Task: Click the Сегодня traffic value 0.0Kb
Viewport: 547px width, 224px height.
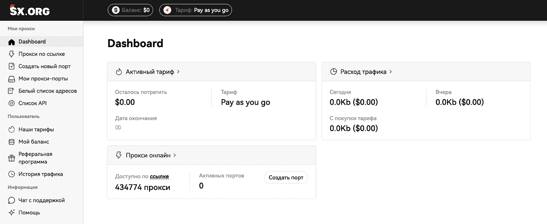Action: point(354,102)
